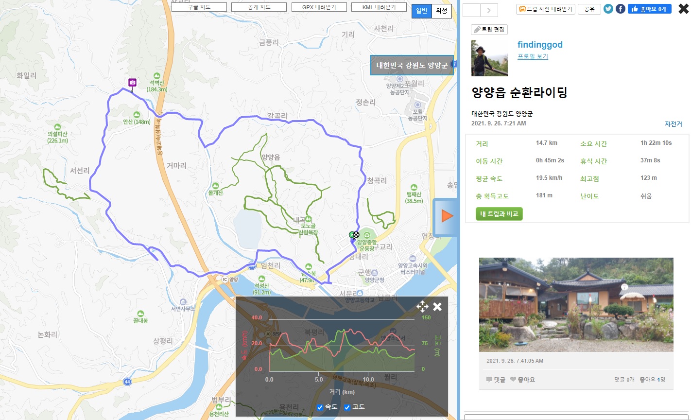This screenshot has width=691, height=420.
Task: Share trip on Twitter
Action: (608, 9)
